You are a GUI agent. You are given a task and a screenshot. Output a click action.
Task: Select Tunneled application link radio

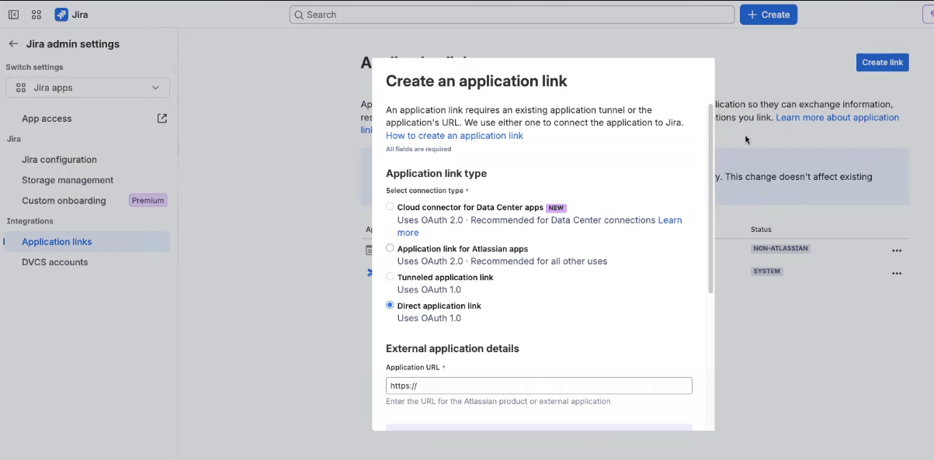[390, 276]
